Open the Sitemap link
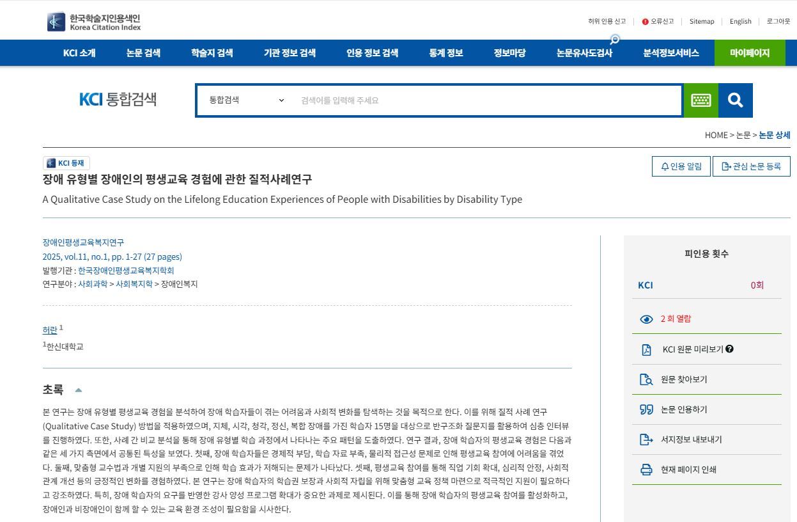797x522 pixels. click(702, 22)
